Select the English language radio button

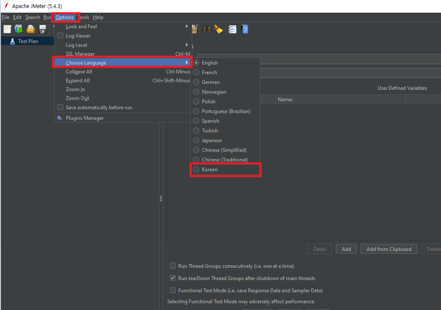(196, 62)
